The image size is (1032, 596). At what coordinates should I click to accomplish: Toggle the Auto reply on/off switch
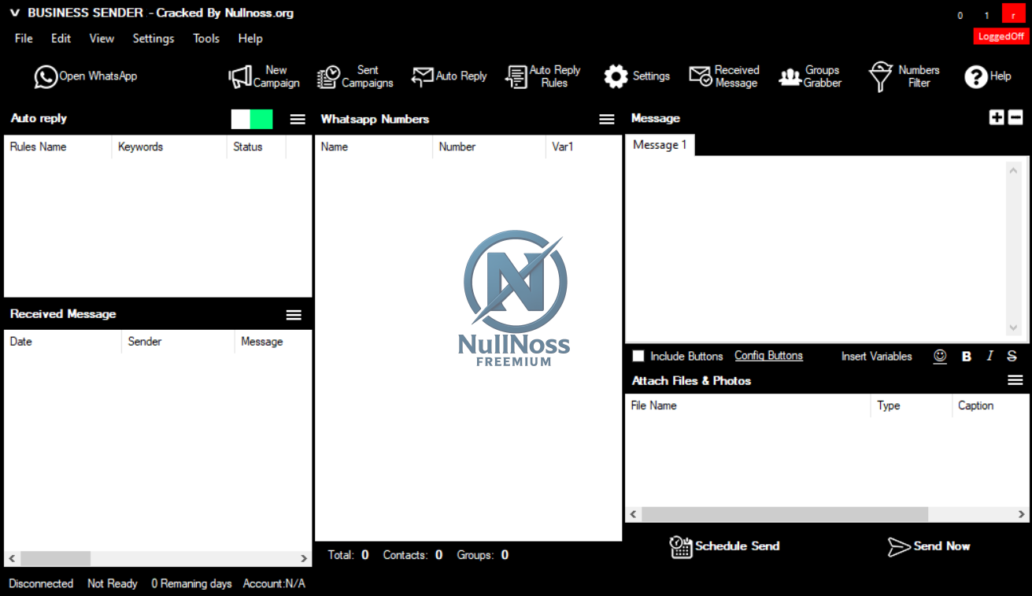(250, 118)
